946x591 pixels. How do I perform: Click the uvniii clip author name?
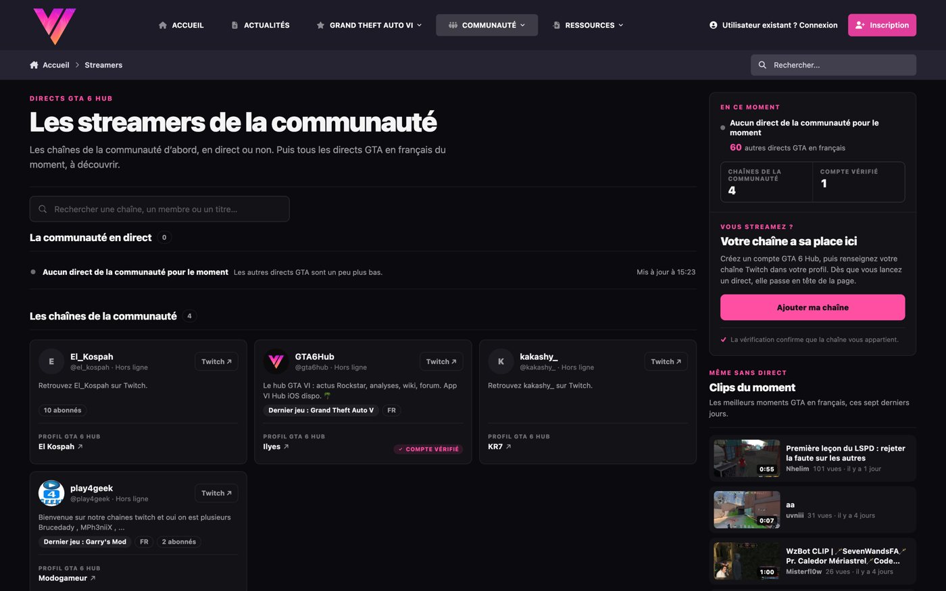tap(795, 515)
